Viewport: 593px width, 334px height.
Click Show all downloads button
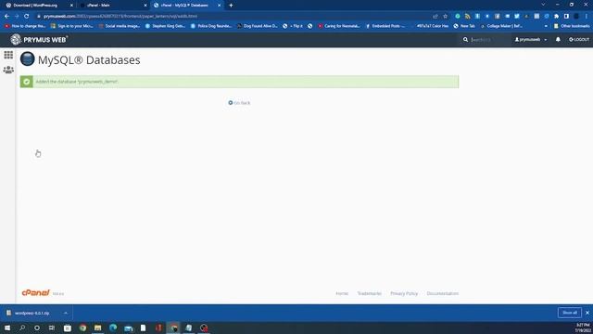tap(570, 313)
